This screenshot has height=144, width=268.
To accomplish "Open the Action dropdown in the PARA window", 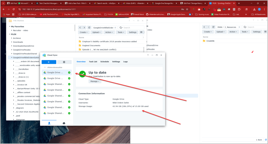I will 233,32.
